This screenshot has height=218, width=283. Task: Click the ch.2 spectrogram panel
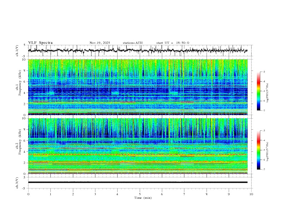[138, 146]
